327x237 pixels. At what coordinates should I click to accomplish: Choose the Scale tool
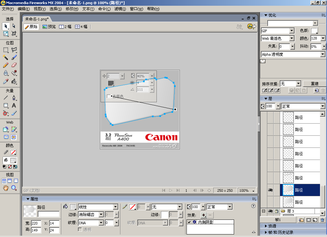click(6, 33)
